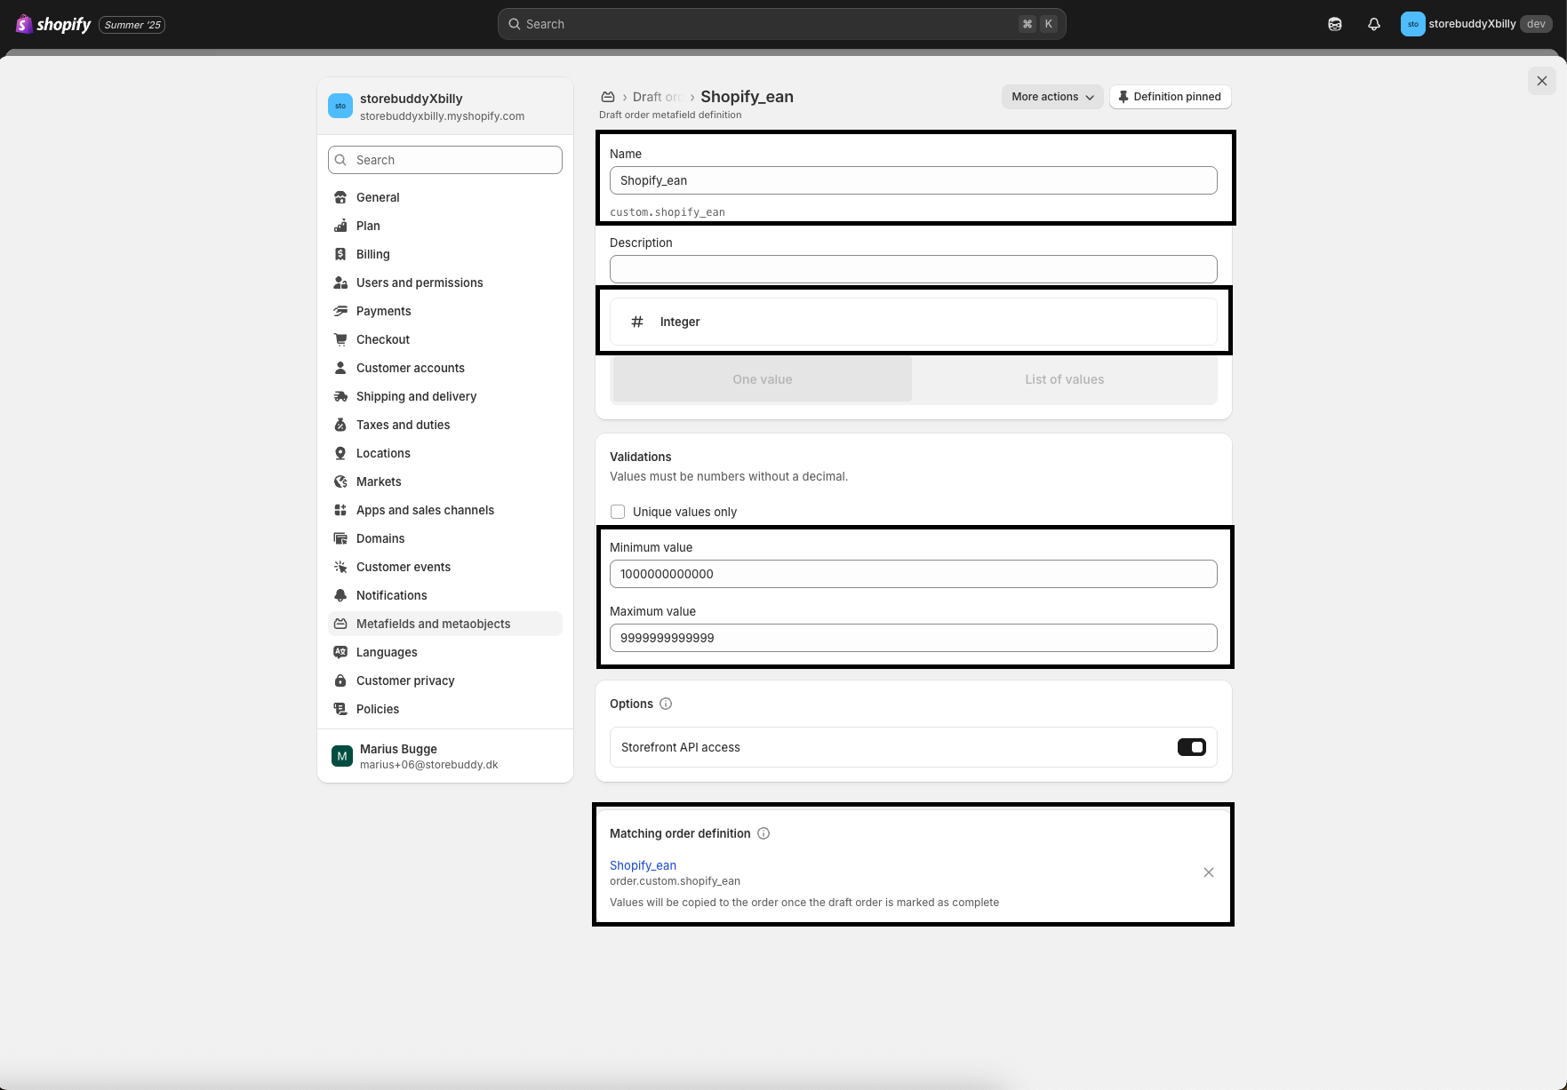Click the global search bar at top
The image size is (1567, 1090).
click(782, 24)
